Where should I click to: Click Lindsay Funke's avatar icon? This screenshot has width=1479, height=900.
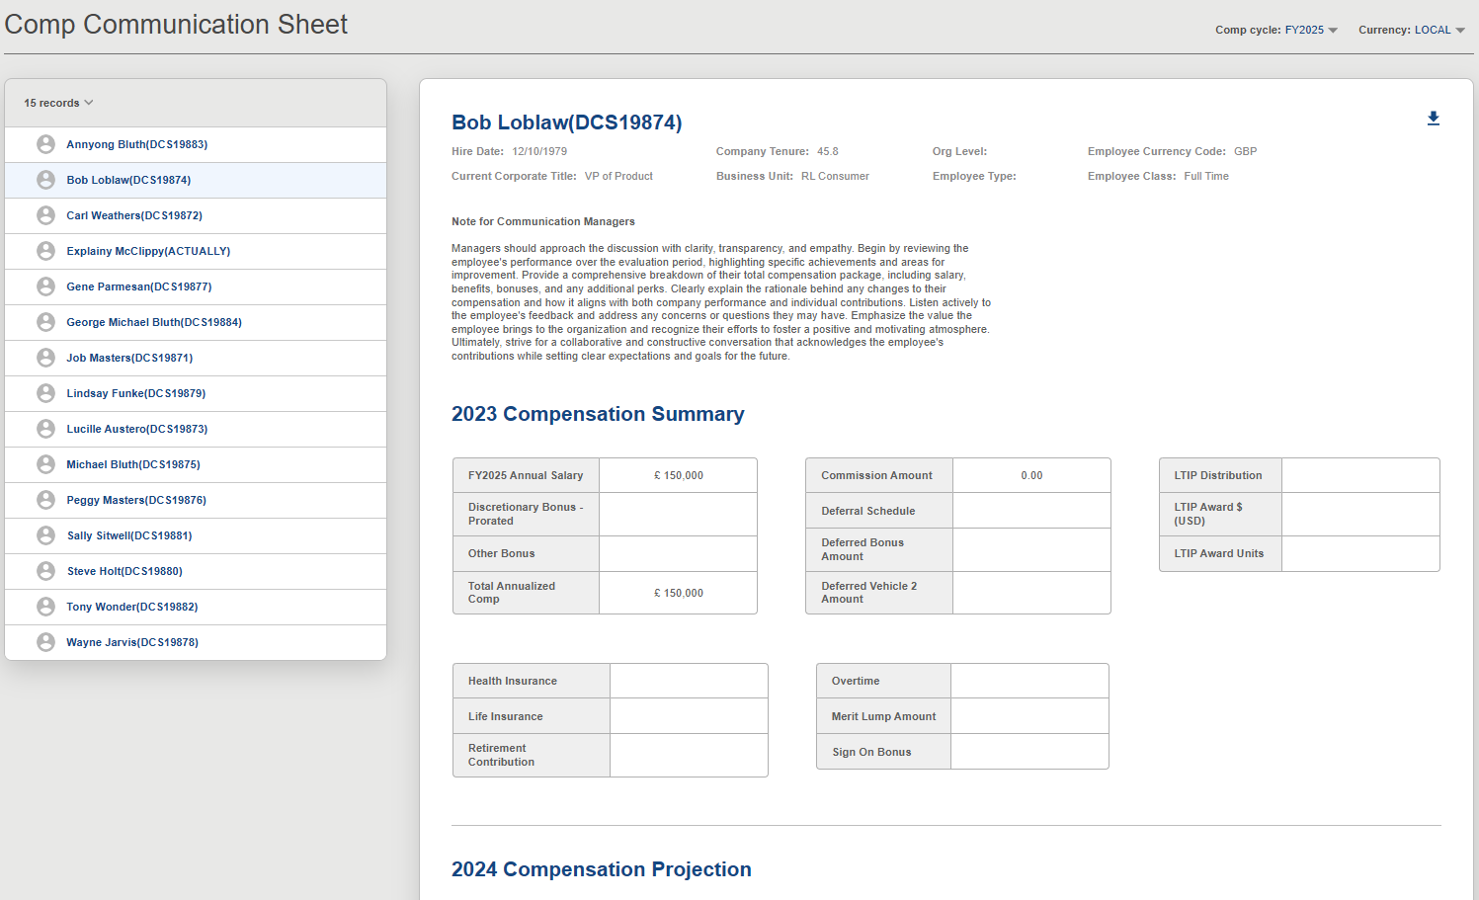point(45,392)
